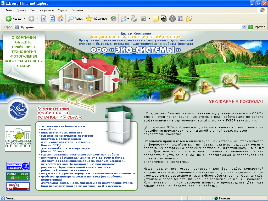This screenshot has height=201, width=268.
Task: Print page with printer icon
Action: pyautogui.click(x=134, y=19)
